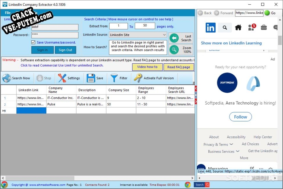
Task: Click the blue Search button in status bar
Action: tap(199, 185)
